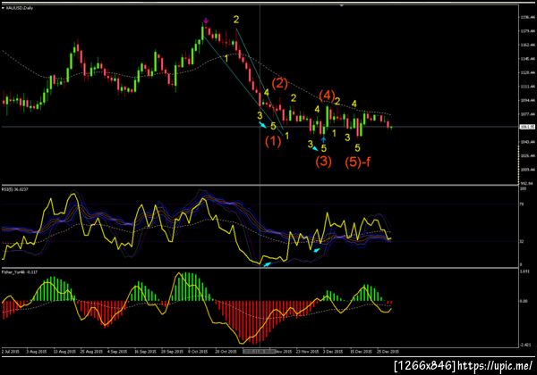Click the 8 Oct 2015 date label

[198, 352]
